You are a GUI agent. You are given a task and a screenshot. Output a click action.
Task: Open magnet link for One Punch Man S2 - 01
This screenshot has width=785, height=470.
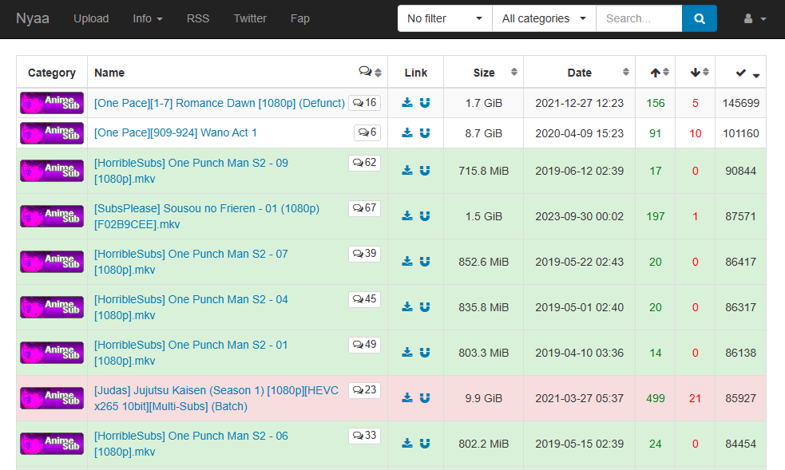click(425, 353)
